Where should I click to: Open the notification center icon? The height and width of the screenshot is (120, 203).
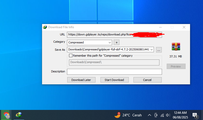click(195, 115)
